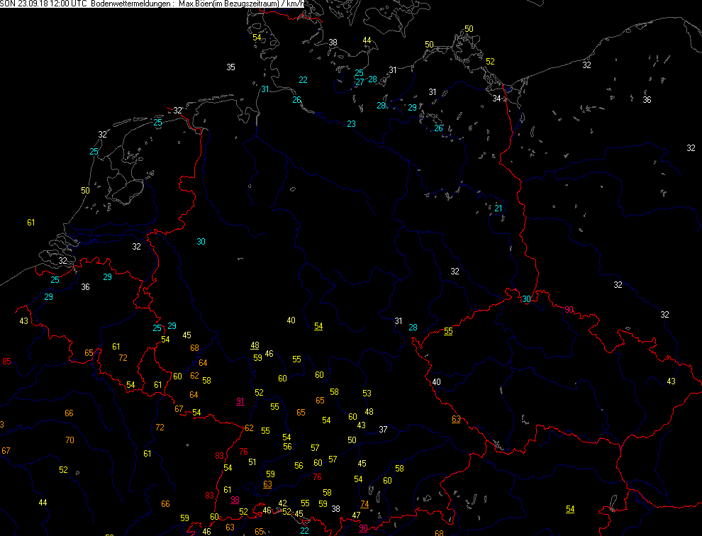Select the red 85 value at left edge
This screenshot has width=702, height=536.
click(x=7, y=362)
